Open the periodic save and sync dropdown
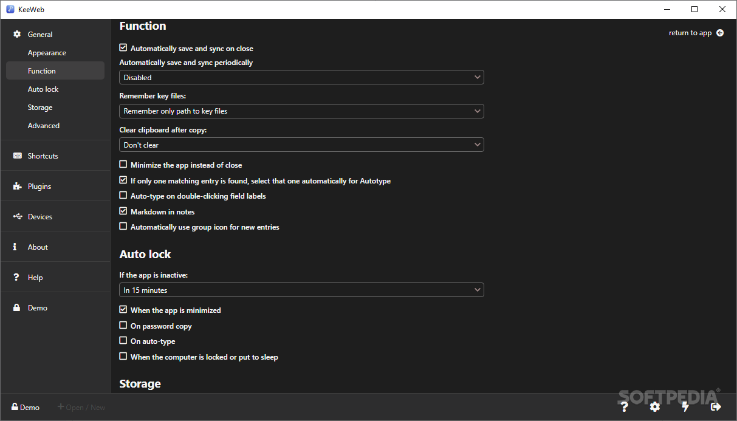Image resolution: width=737 pixels, height=421 pixels. click(x=301, y=77)
